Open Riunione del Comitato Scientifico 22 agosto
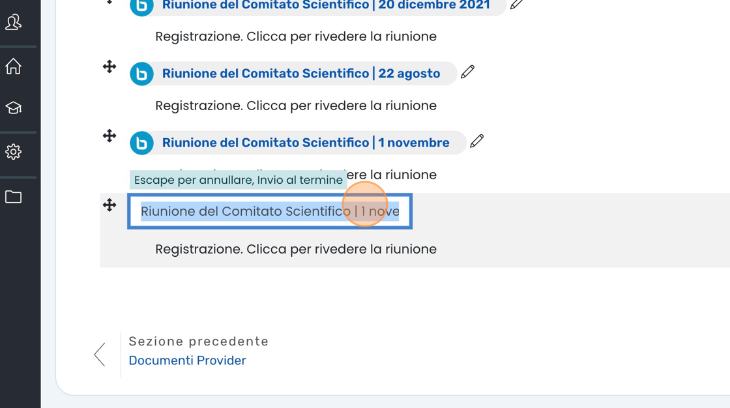Viewport: 730px width, 408px height. [x=300, y=74]
